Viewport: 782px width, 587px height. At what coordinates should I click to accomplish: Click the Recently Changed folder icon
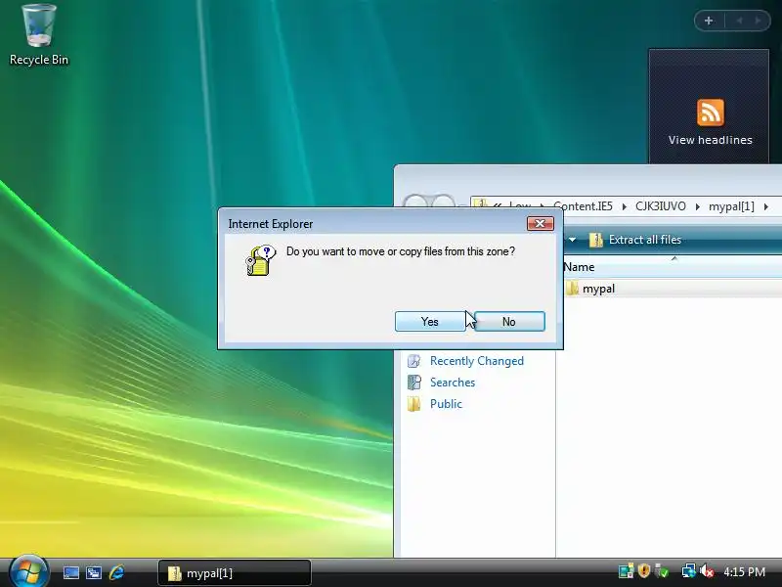[x=413, y=361]
